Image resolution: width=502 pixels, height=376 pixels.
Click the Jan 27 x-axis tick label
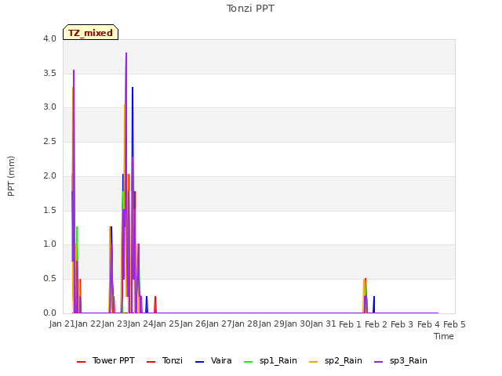point(219,324)
